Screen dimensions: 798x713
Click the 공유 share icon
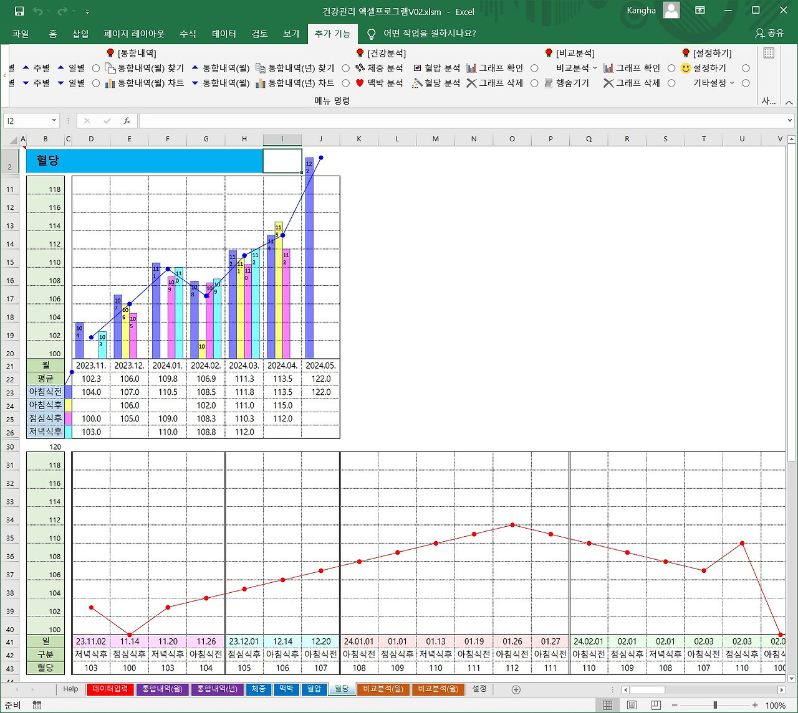click(x=769, y=33)
